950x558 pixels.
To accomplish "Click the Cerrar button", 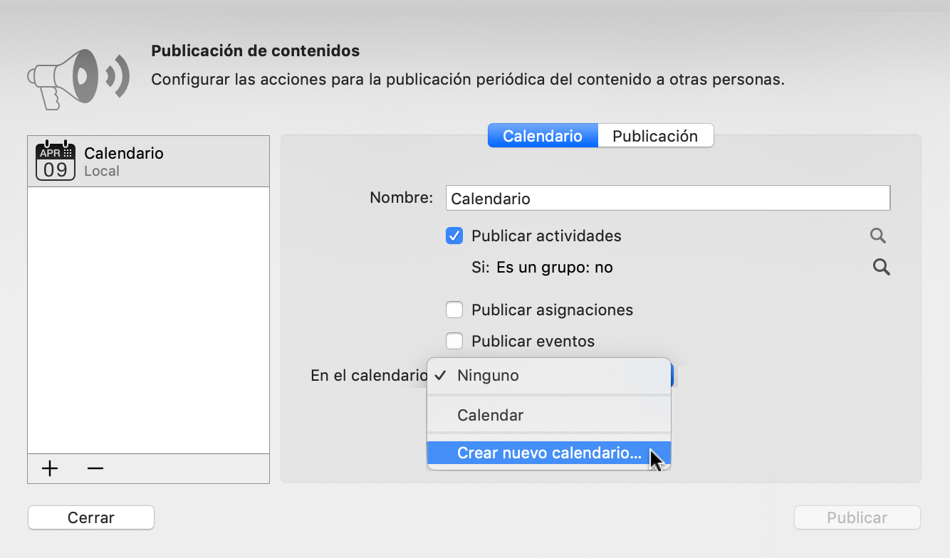I will pos(90,517).
